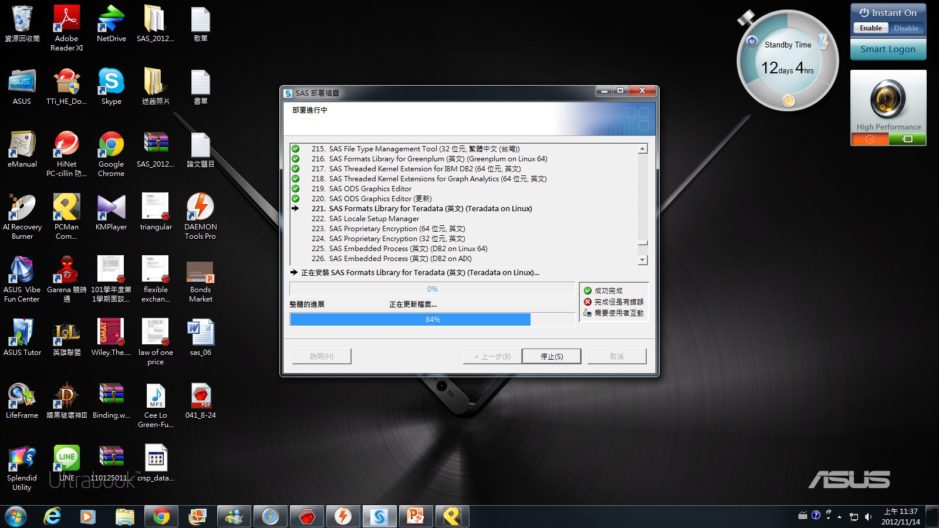The width and height of the screenshot is (939, 528).
Task: Open the taskbar clock showing 11:37
Action: point(900,516)
